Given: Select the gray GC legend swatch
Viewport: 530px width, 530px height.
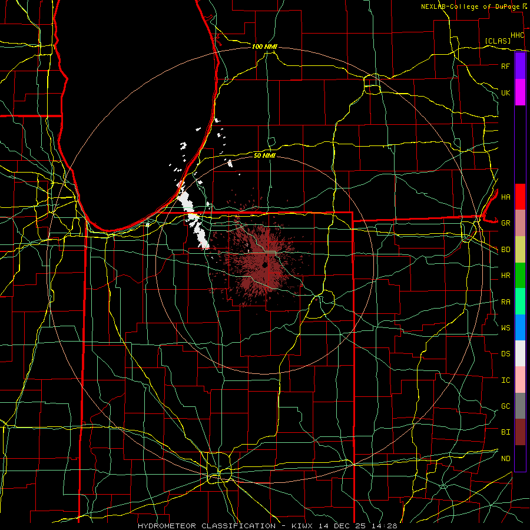Looking at the screenshot, I should 520,406.
